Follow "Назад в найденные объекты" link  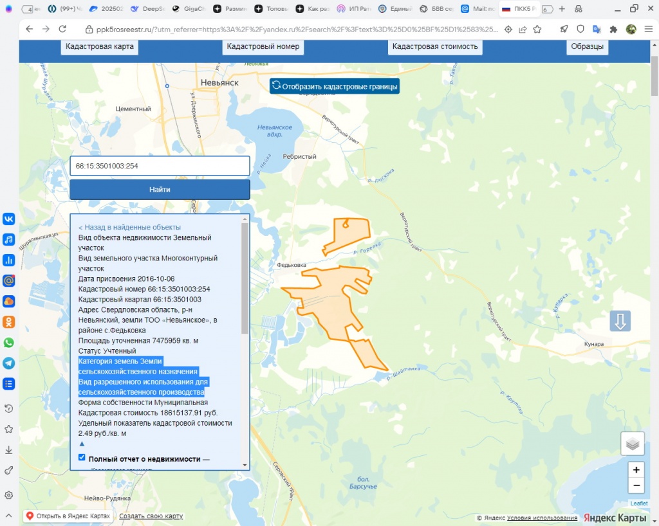(129, 227)
